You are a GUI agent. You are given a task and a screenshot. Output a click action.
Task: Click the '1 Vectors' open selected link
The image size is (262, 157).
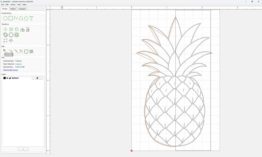click(x=18, y=64)
